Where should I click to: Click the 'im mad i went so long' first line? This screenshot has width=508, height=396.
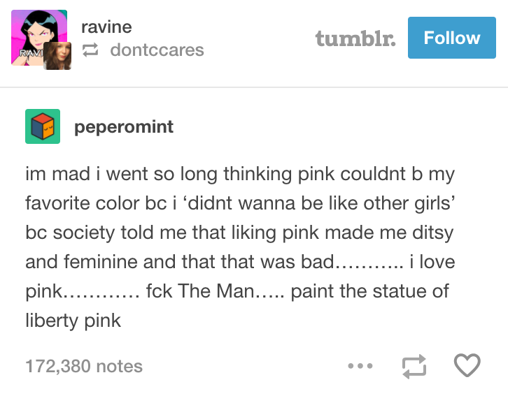tap(240, 174)
